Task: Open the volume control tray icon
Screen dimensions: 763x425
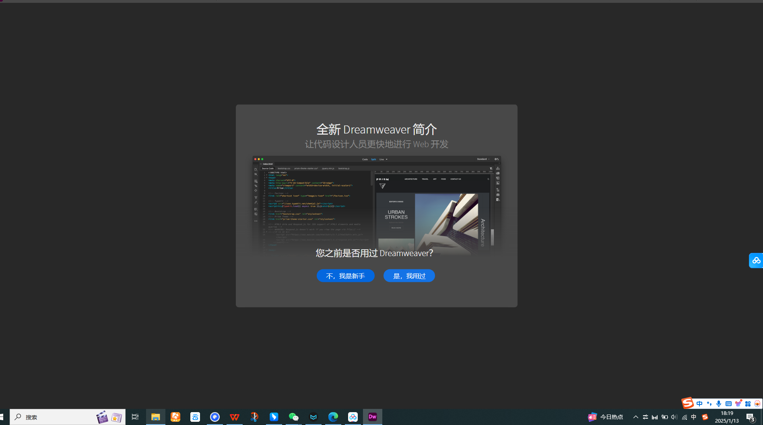Action: tap(674, 417)
